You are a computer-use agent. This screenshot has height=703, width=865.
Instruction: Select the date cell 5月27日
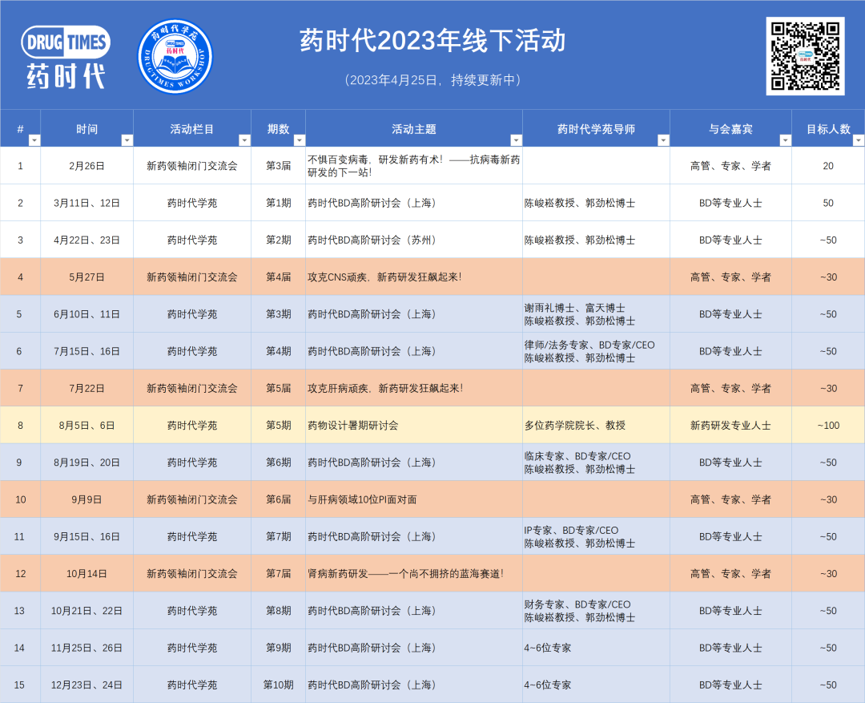86,277
